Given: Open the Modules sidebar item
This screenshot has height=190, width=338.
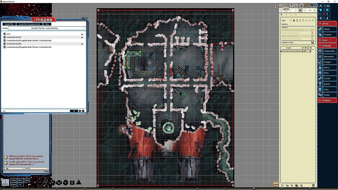Looking at the screenshot, I should [x=327, y=35].
